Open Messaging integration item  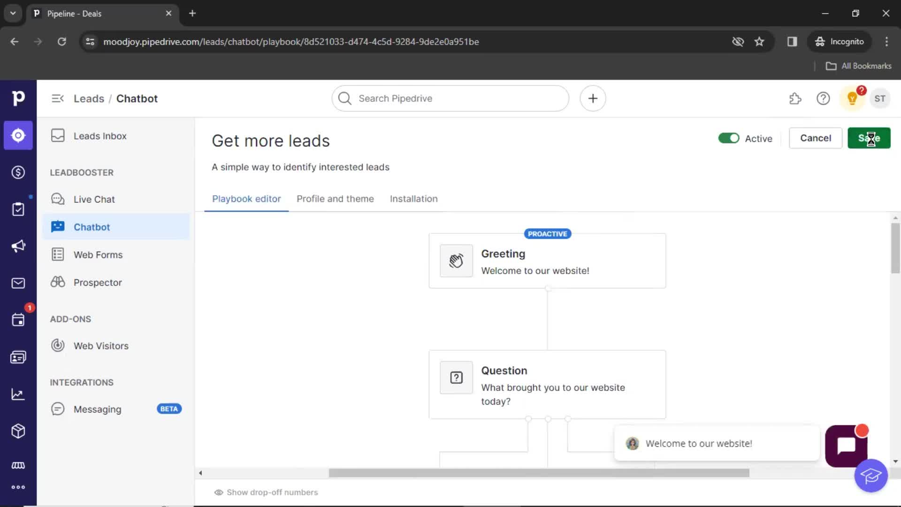click(116, 409)
